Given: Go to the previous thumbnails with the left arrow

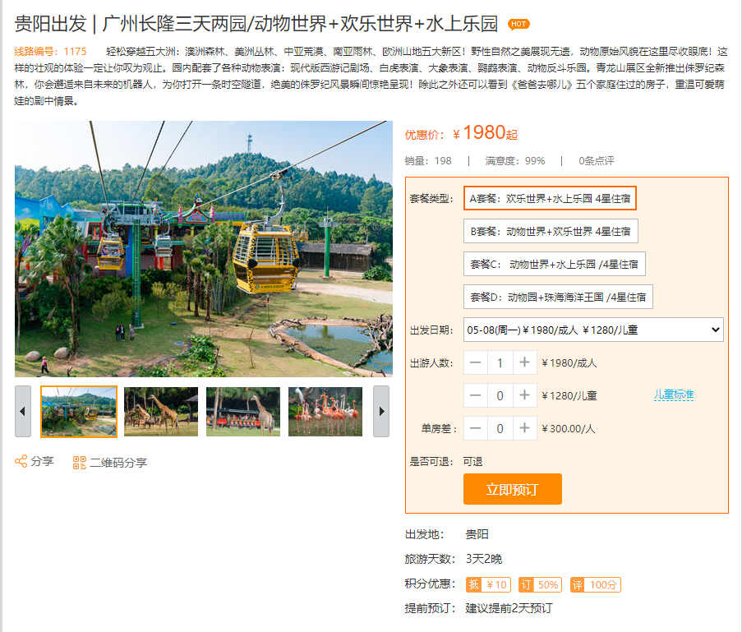Looking at the screenshot, I should 23,412.
